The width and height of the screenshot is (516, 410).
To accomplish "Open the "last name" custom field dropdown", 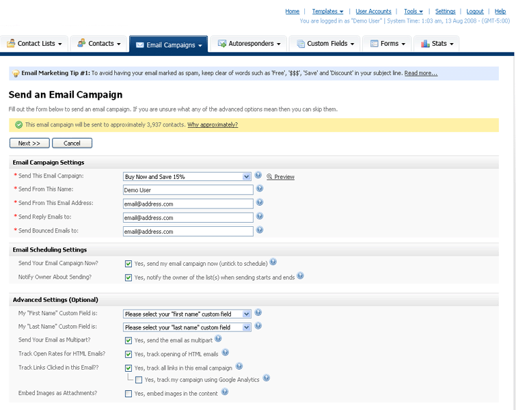I will pyautogui.click(x=187, y=327).
